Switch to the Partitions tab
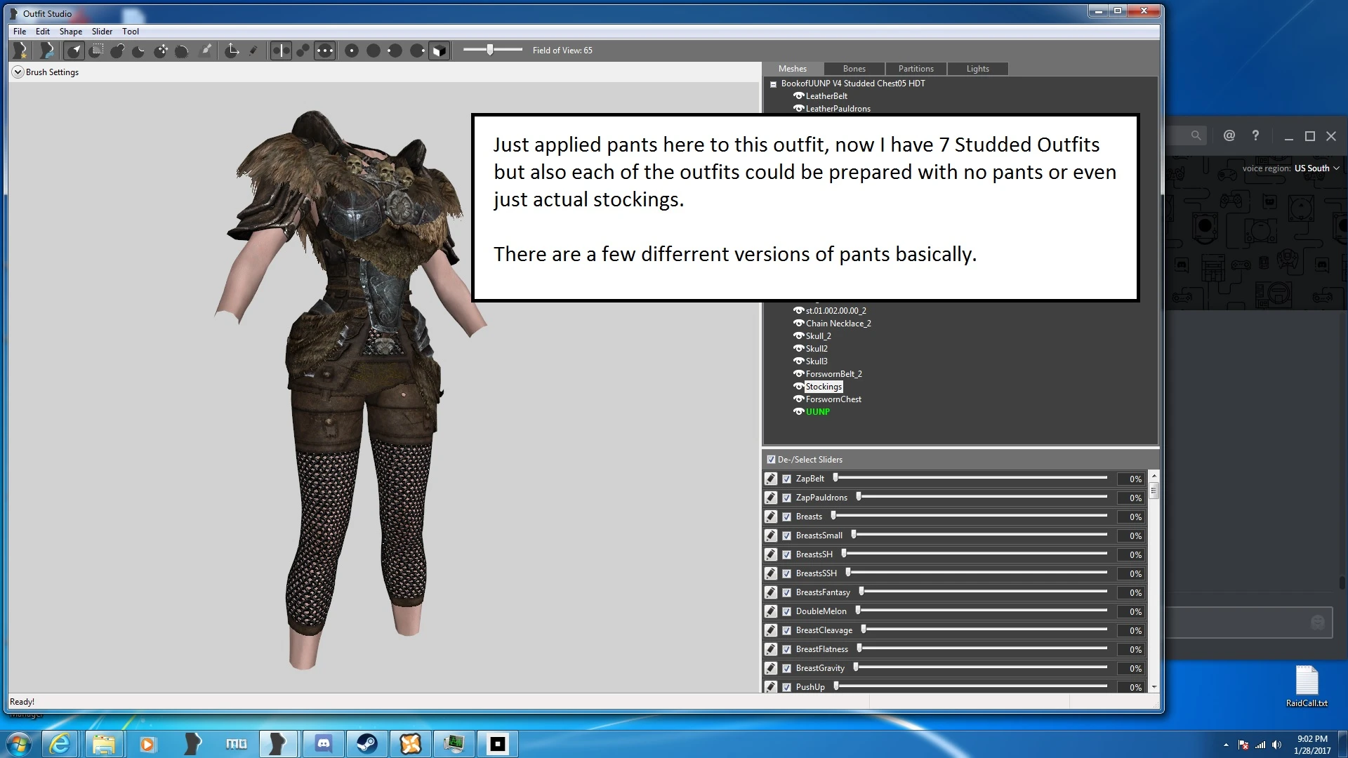 (916, 69)
